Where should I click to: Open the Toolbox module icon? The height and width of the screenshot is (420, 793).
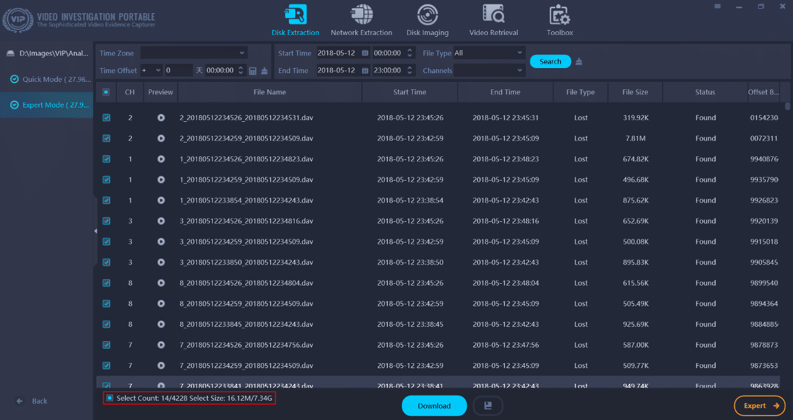(559, 15)
